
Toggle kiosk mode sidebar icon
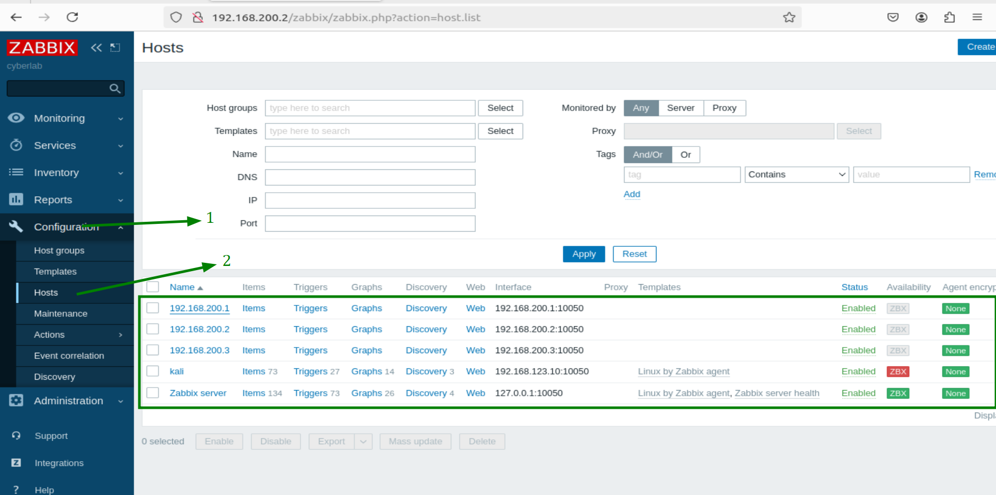(x=115, y=48)
